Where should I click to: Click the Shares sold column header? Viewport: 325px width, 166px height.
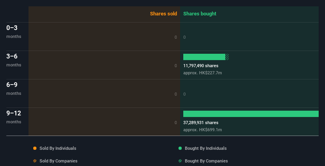point(163,14)
